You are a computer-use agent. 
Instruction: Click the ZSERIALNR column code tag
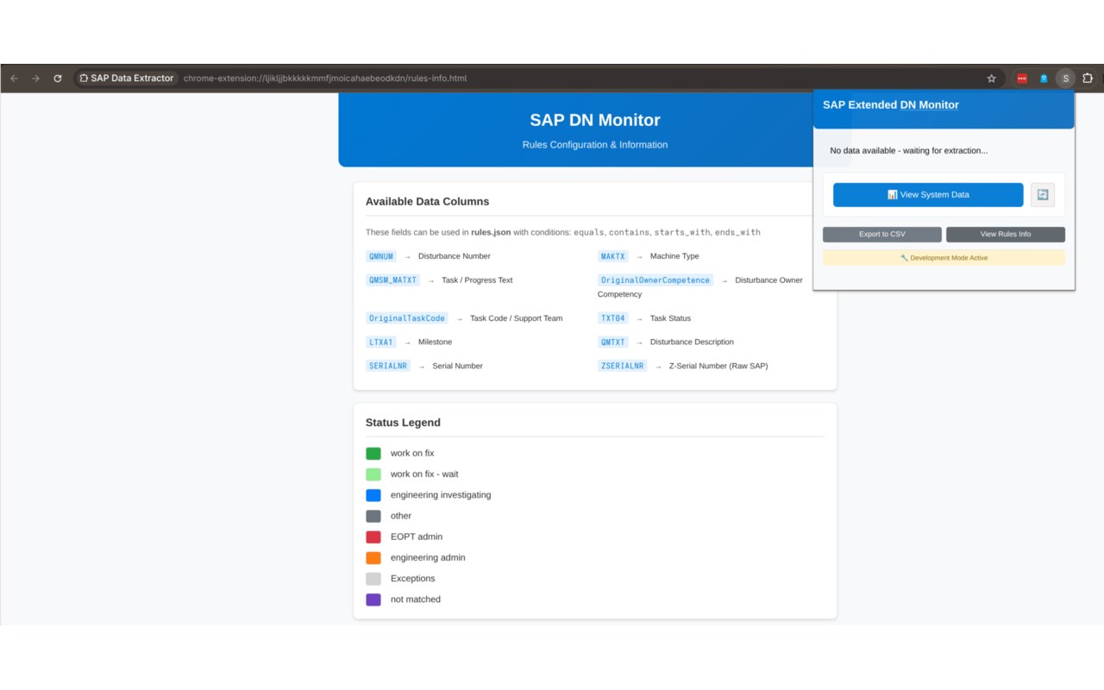[623, 367]
